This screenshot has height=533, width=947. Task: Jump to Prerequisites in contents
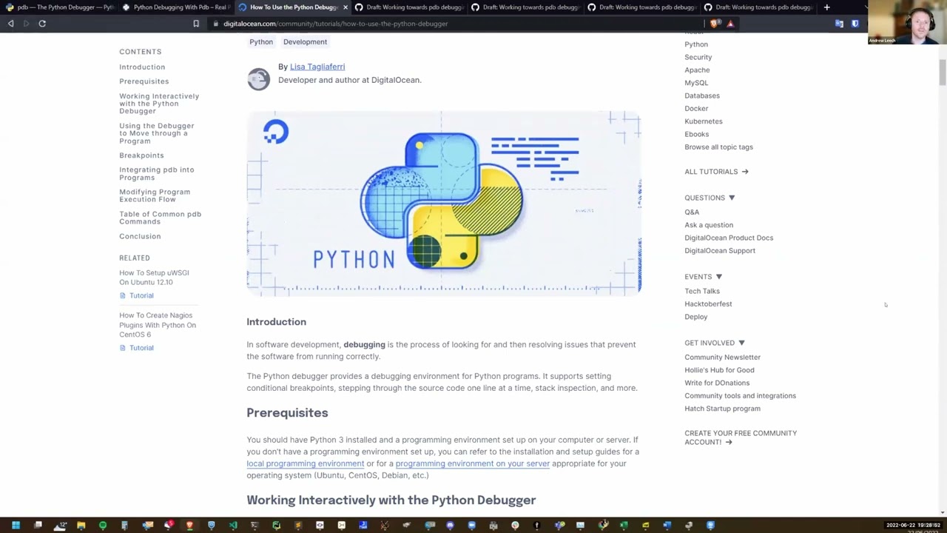144,81
